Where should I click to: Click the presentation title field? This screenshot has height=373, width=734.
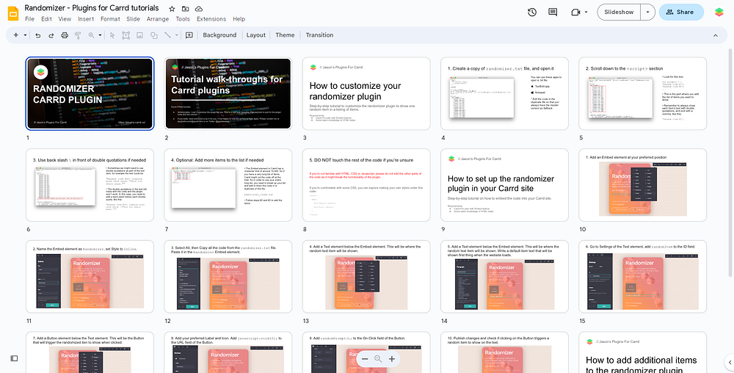92,8
